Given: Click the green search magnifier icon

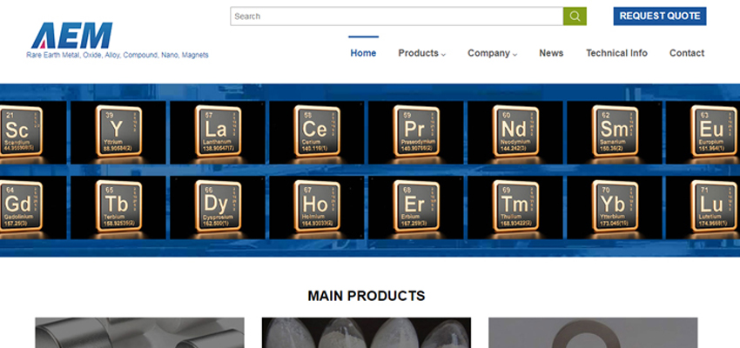Looking at the screenshot, I should coord(575,16).
